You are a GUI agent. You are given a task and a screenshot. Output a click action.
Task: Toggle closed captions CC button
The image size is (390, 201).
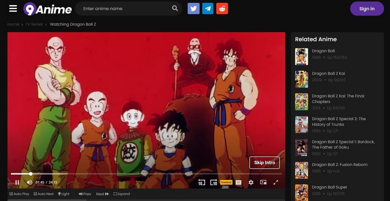tap(238, 182)
